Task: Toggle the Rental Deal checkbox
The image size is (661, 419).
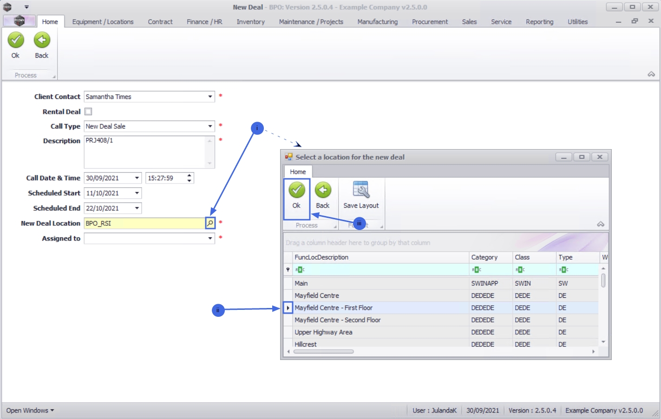Action: (88, 111)
